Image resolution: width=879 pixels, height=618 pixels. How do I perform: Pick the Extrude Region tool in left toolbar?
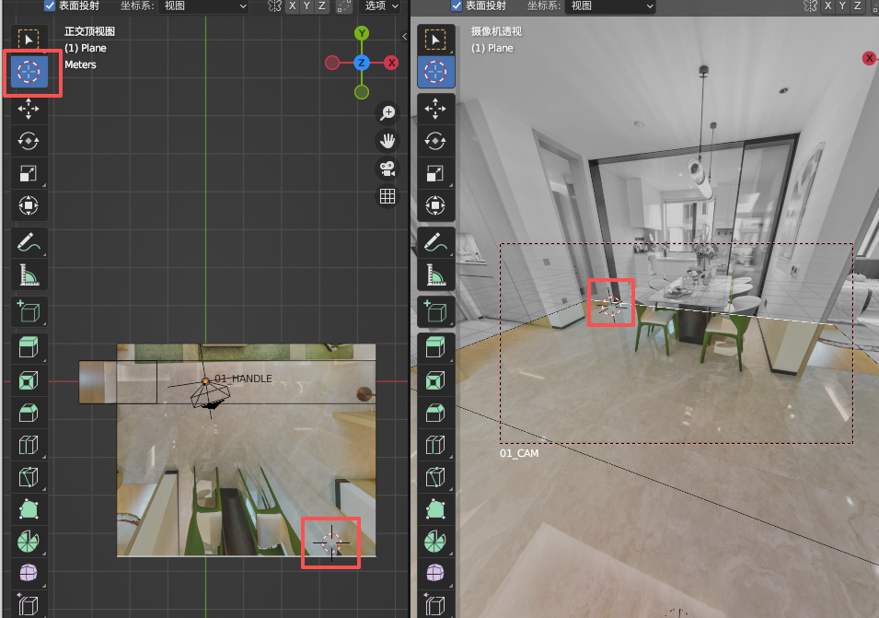click(29, 347)
